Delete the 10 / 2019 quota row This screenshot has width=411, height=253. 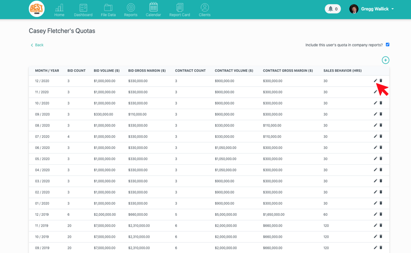pyautogui.click(x=381, y=236)
